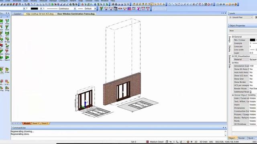This screenshot has width=257, height=144.
Task: Click the Render Mode property value
Action: (x=253, y=88)
